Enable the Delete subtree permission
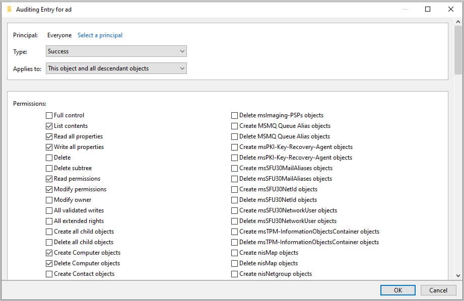464x301 pixels. (49, 168)
